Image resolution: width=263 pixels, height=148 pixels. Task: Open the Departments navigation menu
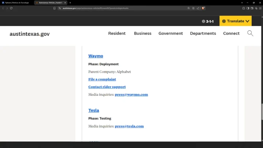[x=203, y=33]
